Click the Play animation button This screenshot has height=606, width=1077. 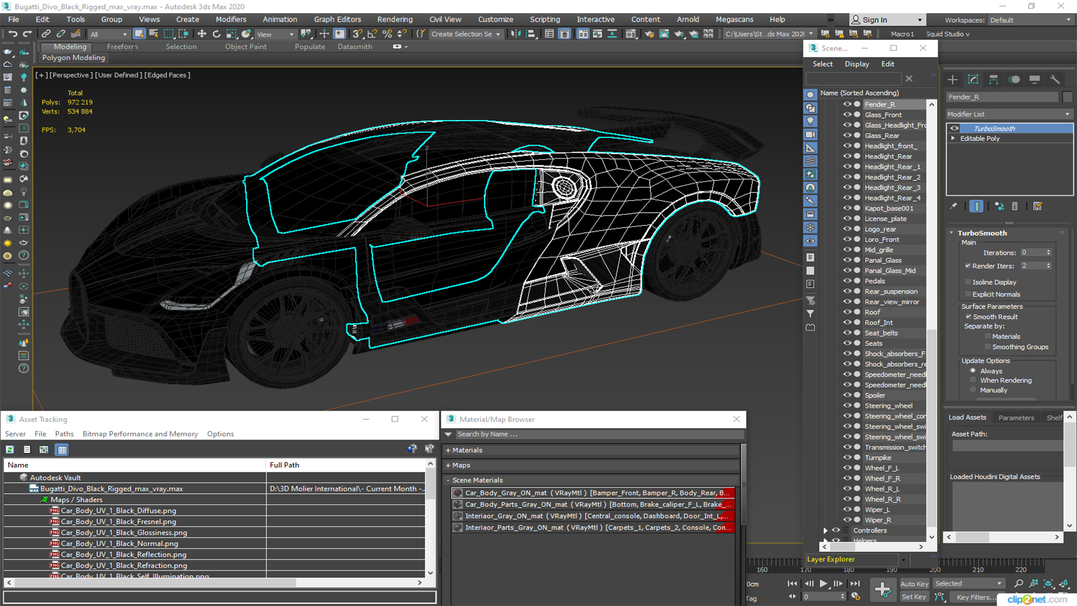823,584
